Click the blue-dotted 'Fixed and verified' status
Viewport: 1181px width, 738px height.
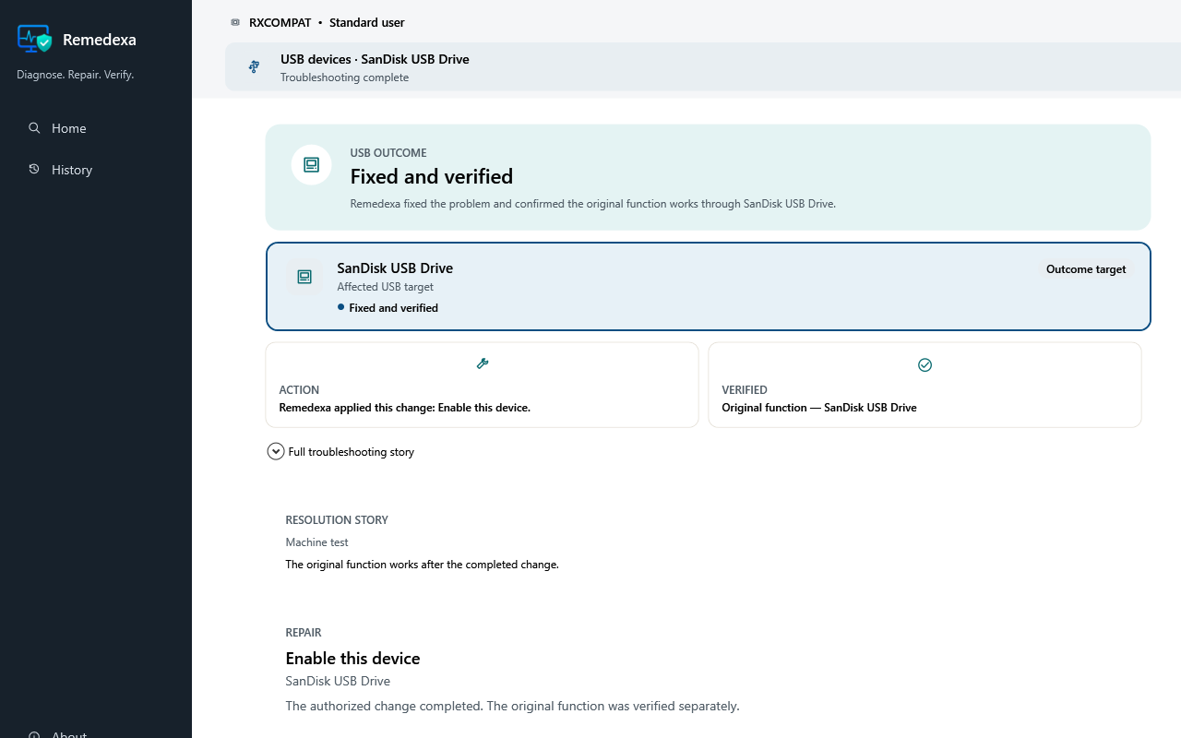tap(388, 308)
